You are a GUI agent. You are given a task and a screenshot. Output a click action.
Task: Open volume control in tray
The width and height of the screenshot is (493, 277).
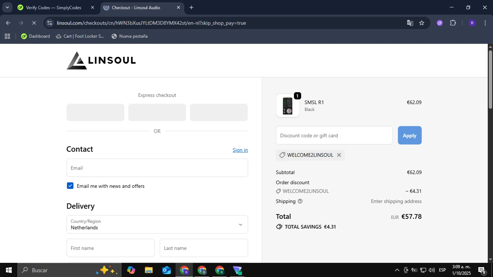tap(432, 270)
